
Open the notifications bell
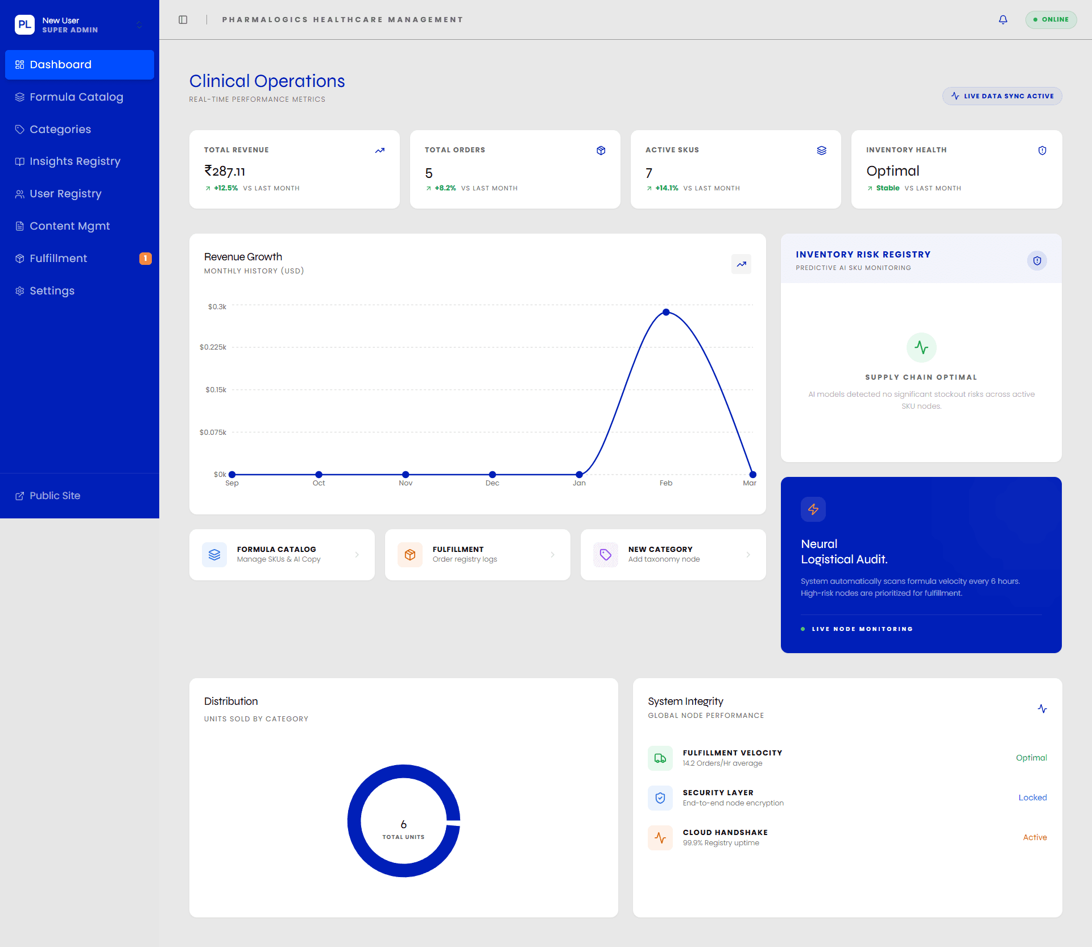click(1003, 20)
